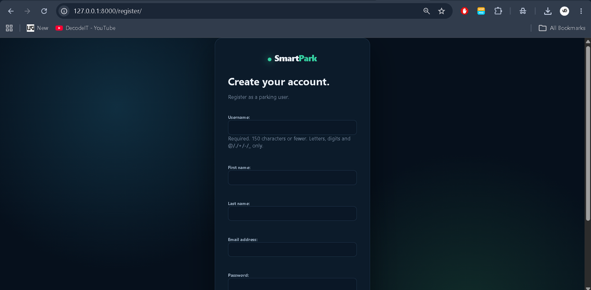Click the 'Required. 150 characters or fewer' help text
This screenshot has width=591, height=290.
[289, 142]
